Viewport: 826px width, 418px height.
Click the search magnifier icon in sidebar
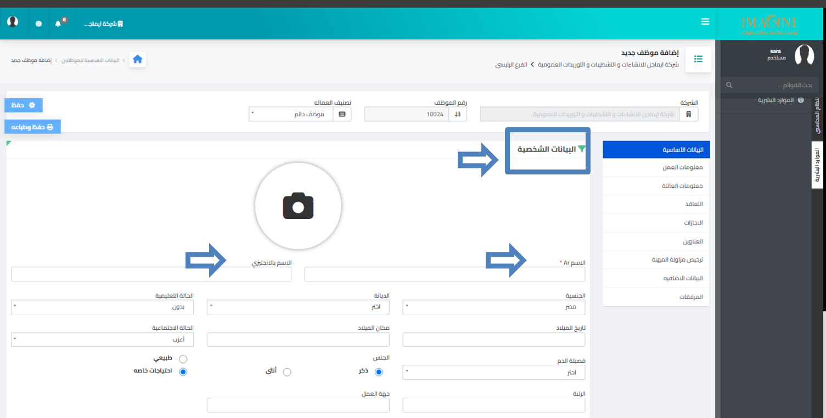(729, 85)
